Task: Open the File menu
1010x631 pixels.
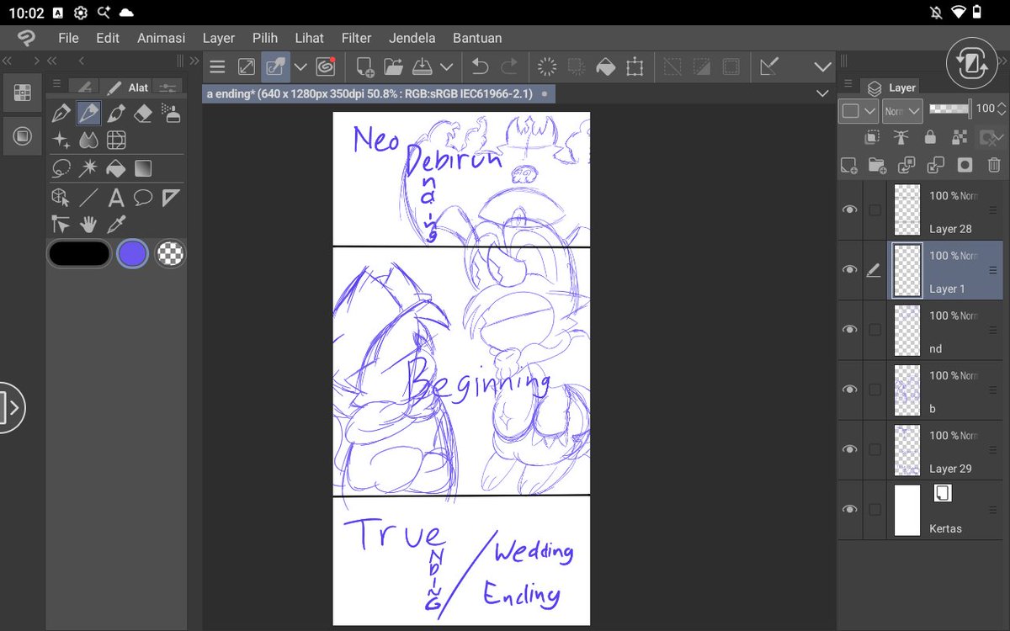Action: pos(68,38)
